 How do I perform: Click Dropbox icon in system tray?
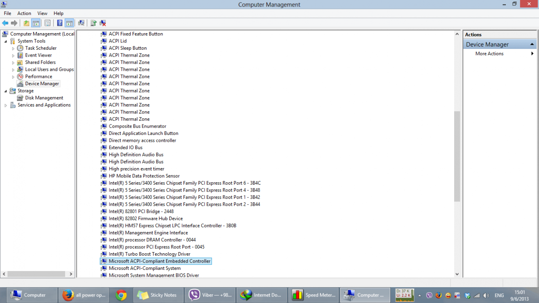[467, 295]
